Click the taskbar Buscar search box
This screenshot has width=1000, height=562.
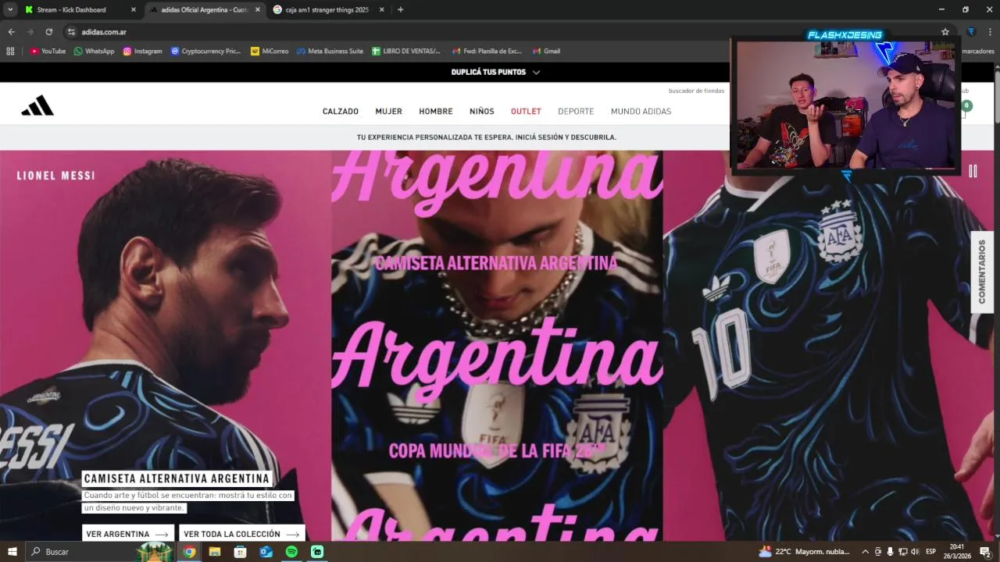click(102, 552)
